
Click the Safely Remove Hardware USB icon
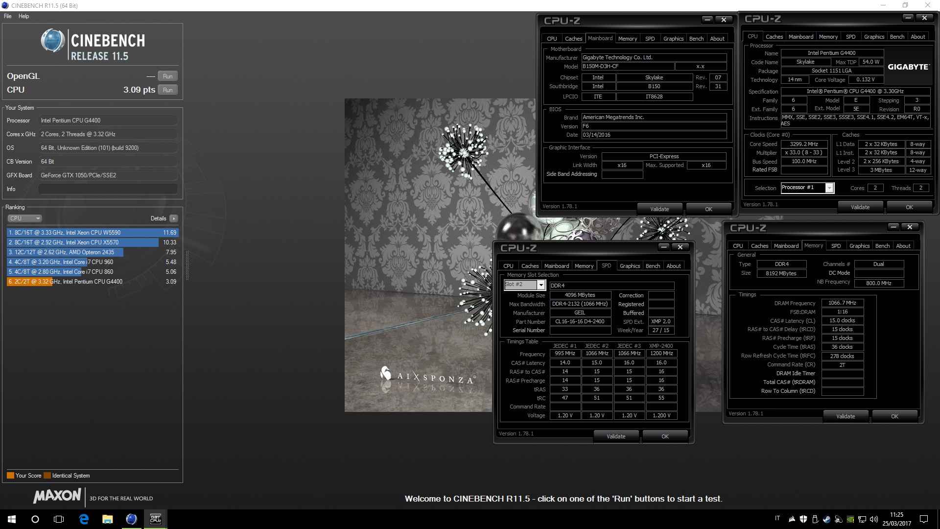tap(815, 519)
